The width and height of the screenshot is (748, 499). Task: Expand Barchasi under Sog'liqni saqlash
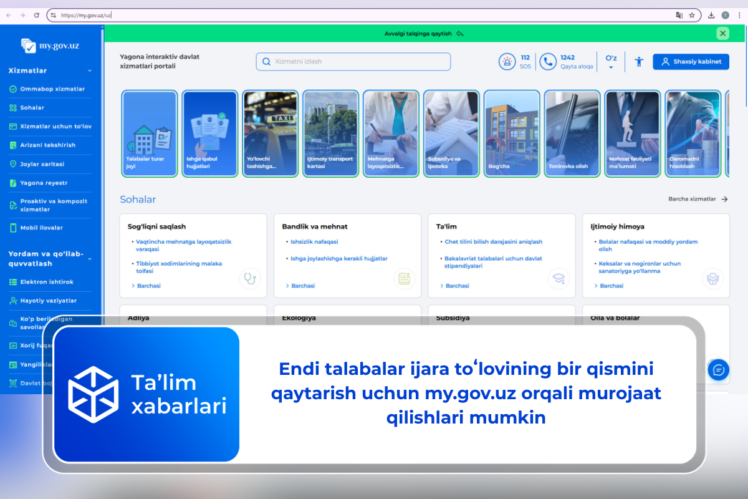pyautogui.click(x=146, y=286)
